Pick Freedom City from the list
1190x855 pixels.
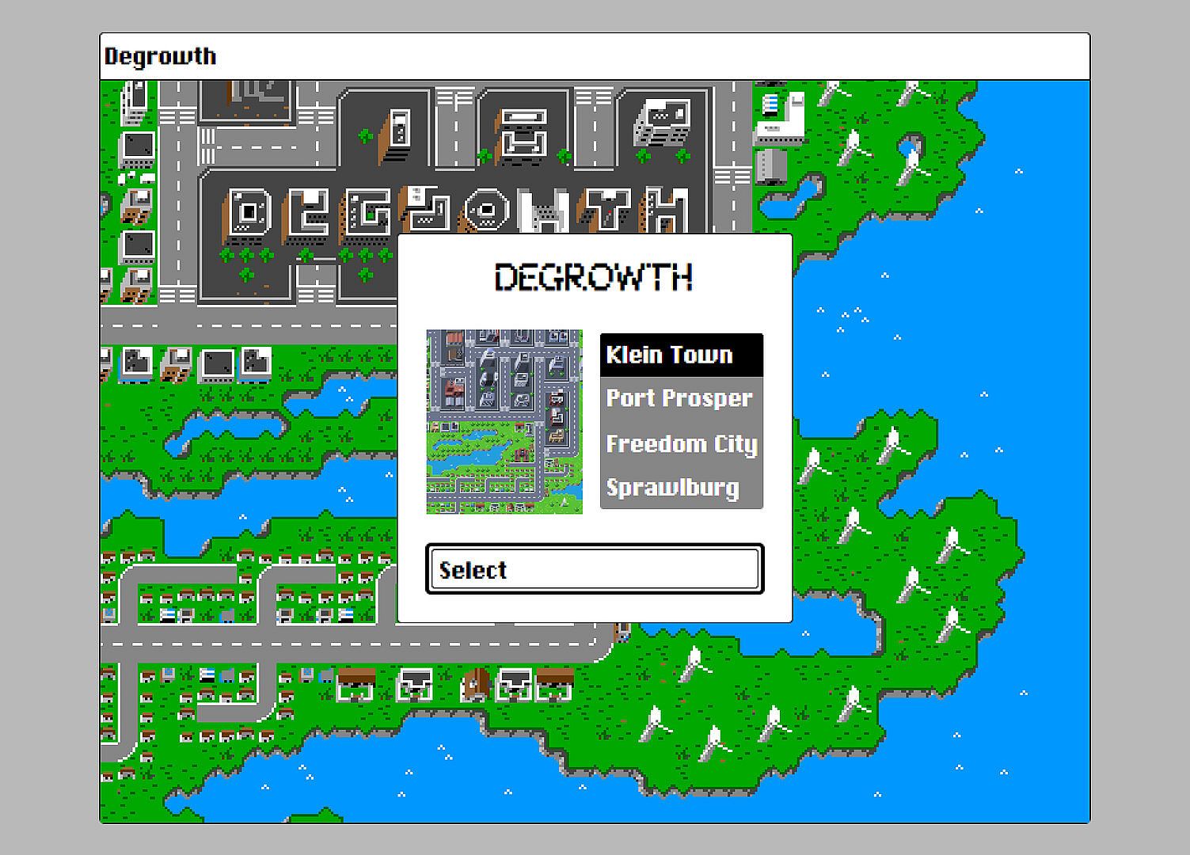681,443
